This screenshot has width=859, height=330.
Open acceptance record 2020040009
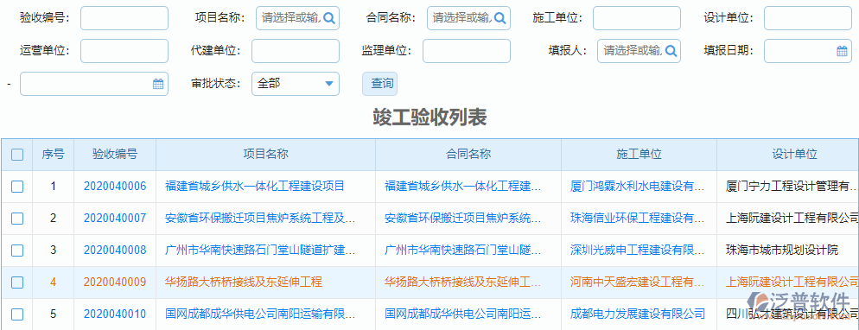(115, 282)
